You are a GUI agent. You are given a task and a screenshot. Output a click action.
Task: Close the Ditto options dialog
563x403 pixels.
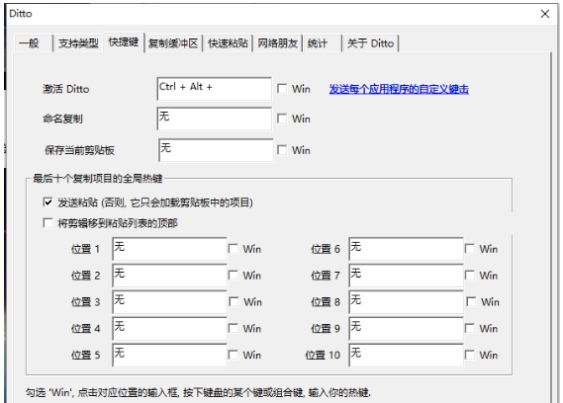544,14
